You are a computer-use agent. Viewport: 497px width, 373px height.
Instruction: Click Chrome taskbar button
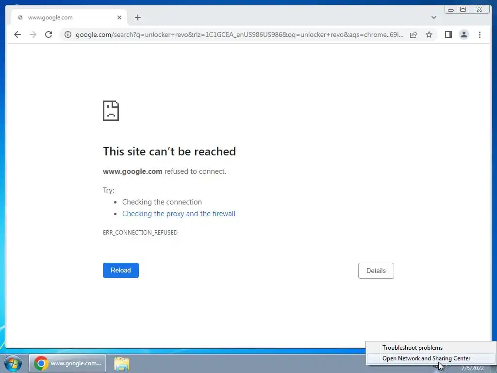[67, 363]
